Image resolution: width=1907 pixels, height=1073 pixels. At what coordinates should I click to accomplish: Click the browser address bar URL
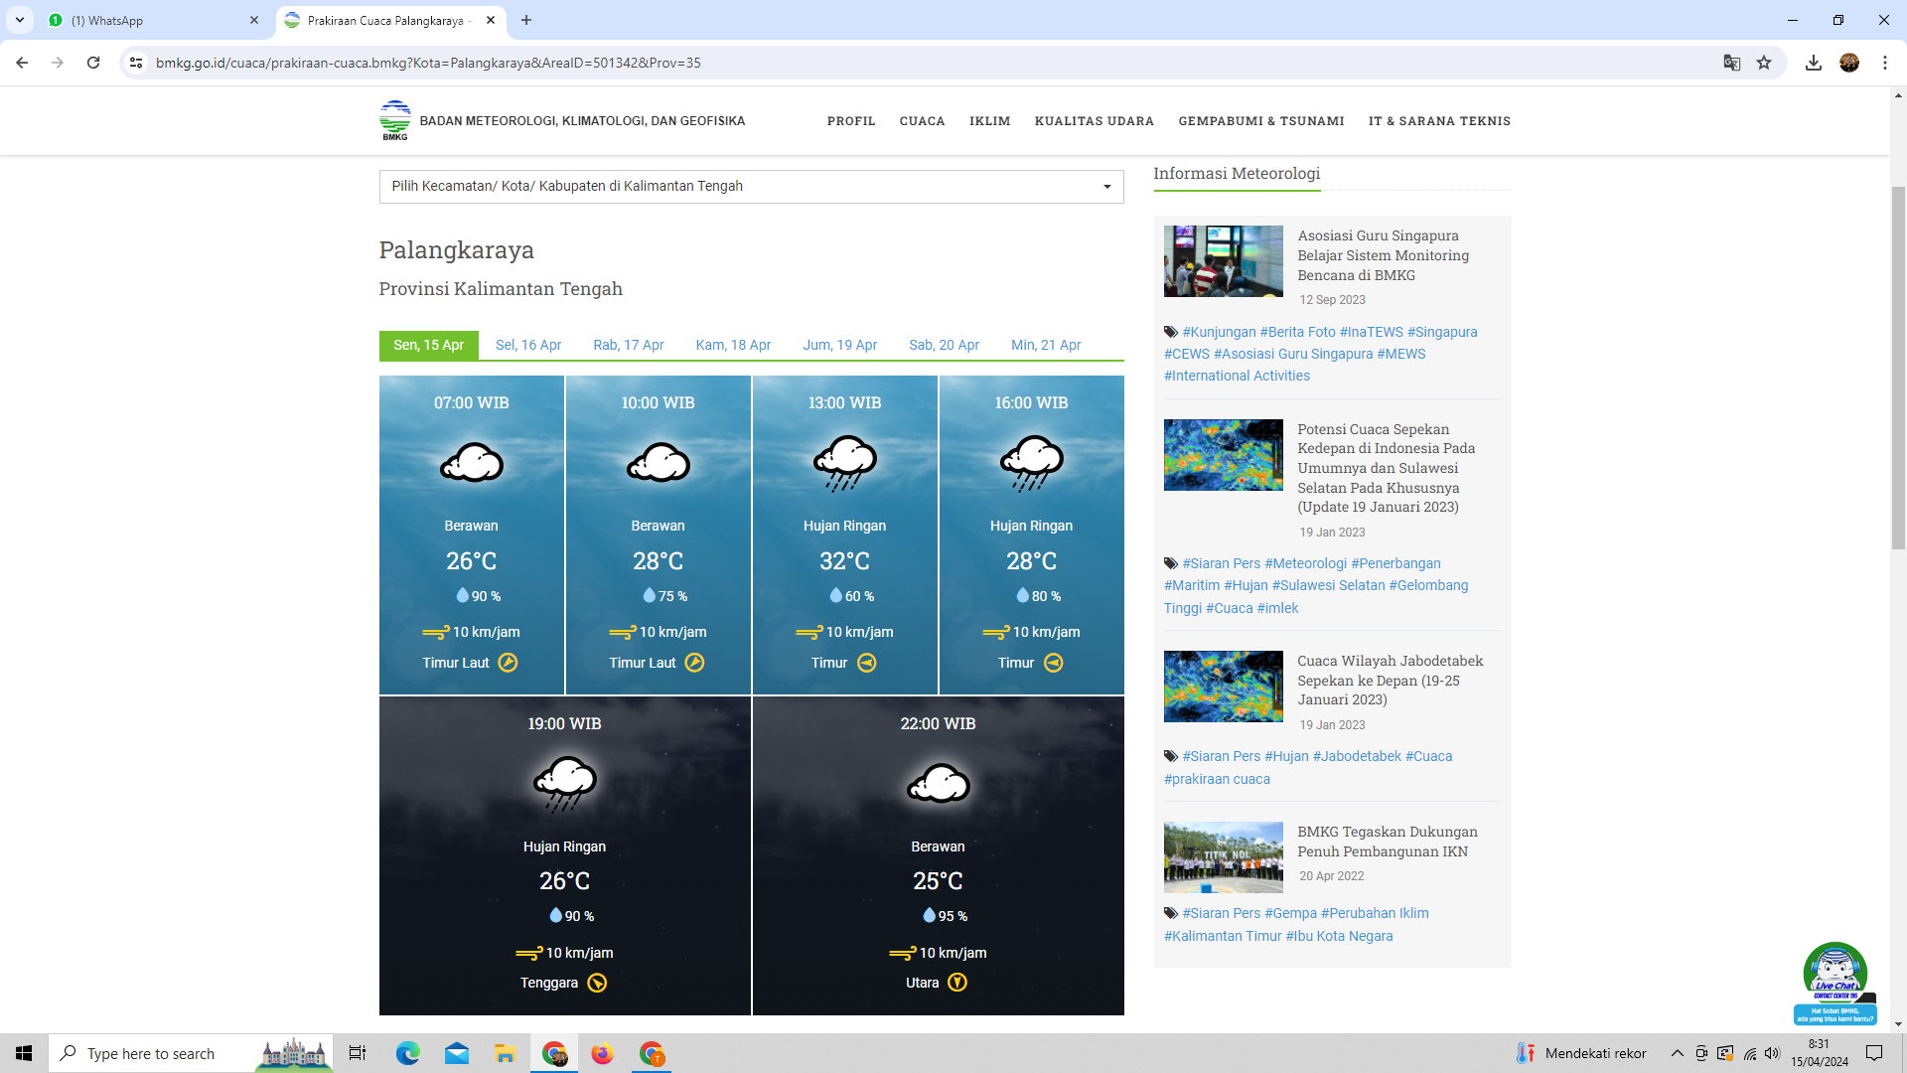[428, 63]
